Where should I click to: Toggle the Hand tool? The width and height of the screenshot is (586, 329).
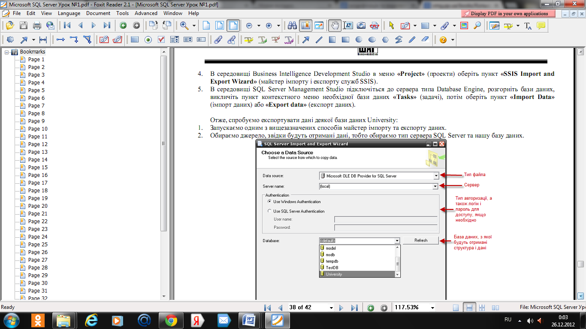(x=335, y=25)
